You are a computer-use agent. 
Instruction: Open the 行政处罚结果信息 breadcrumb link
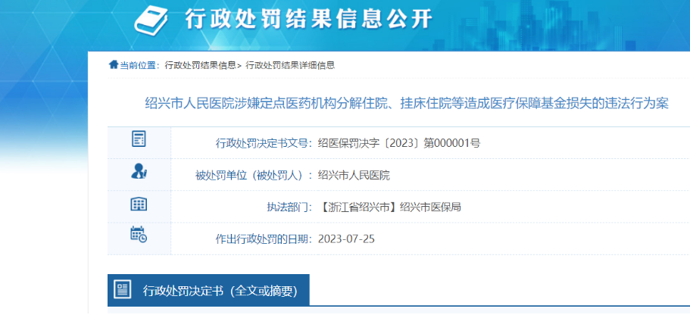[x=200, y=65]
